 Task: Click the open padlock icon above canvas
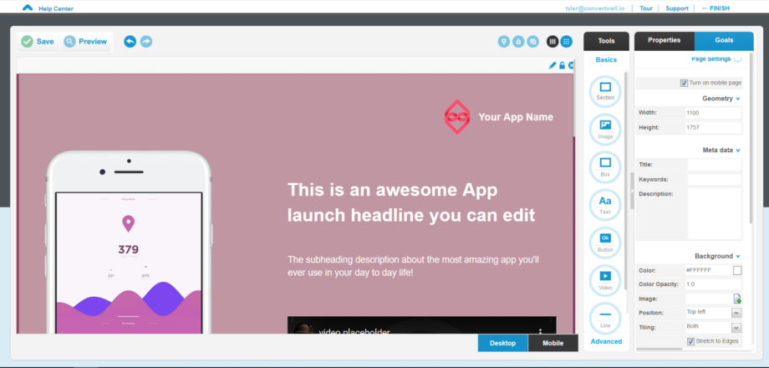562,65
